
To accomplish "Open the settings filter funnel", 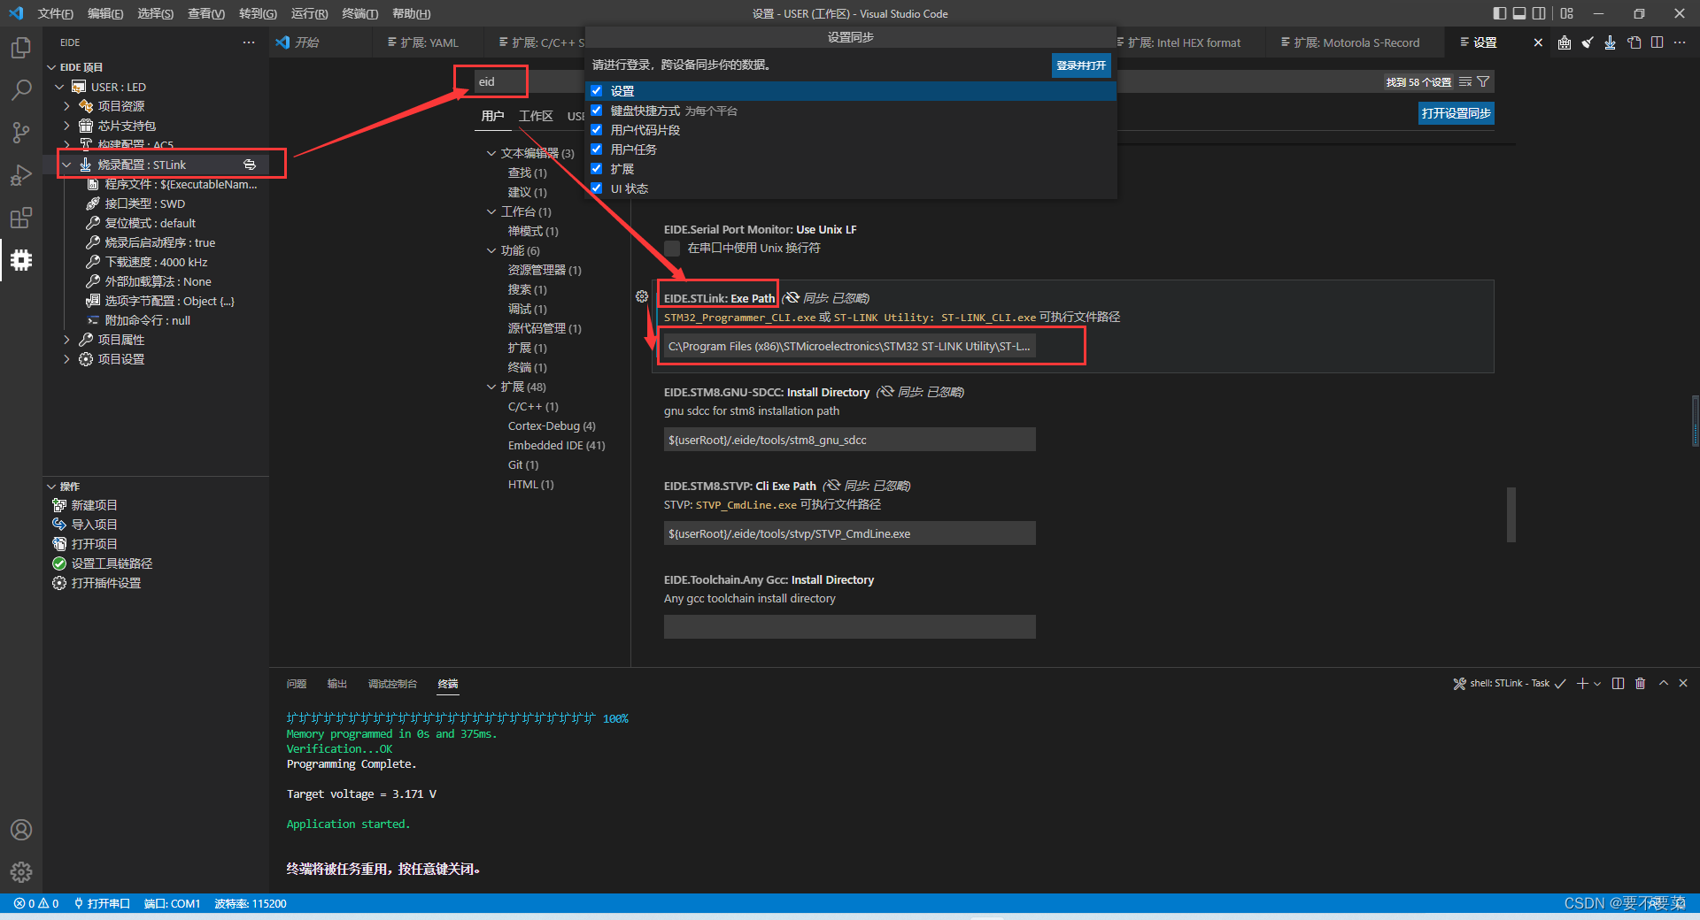I will [x=1484, y=81].
